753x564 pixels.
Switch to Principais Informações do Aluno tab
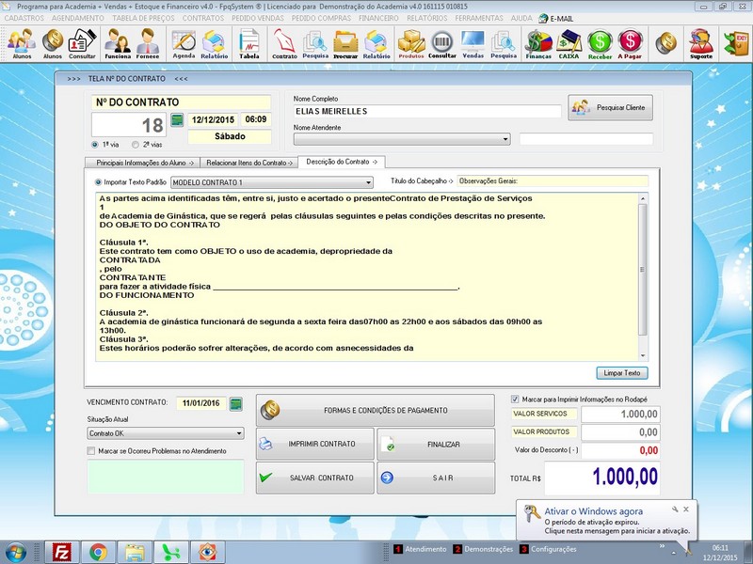tap(143, 163)
